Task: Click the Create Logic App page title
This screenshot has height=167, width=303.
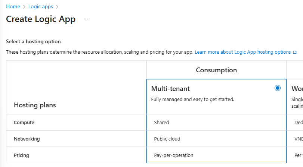Action: point(41,19)
